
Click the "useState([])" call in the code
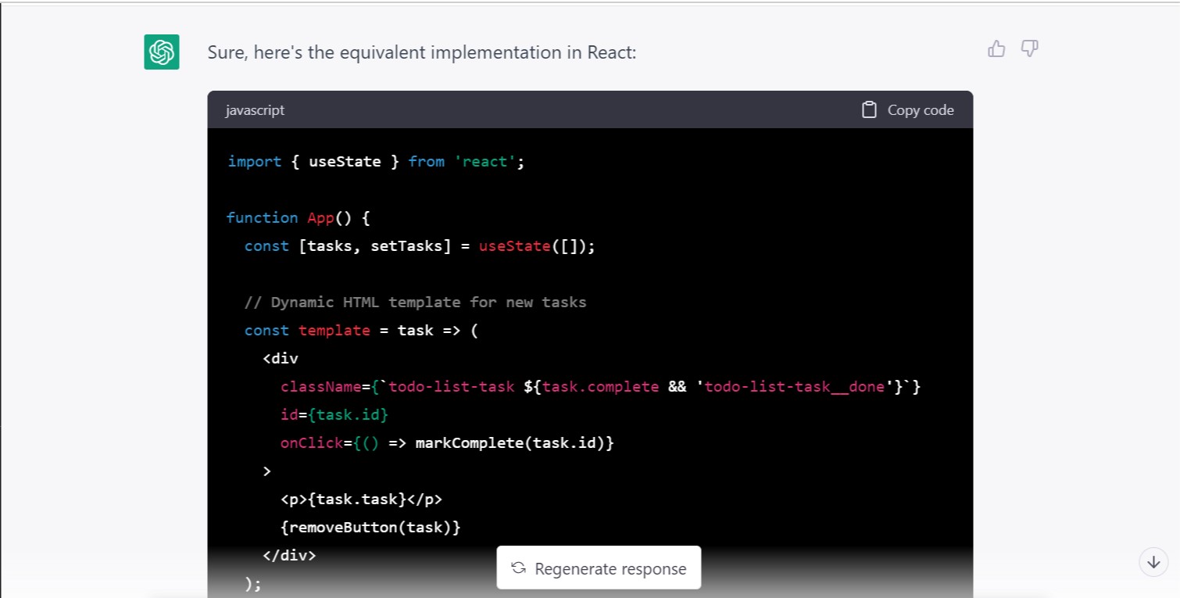537,246
